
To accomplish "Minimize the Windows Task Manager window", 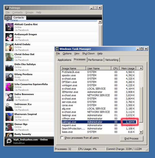I will pos(138,49).
